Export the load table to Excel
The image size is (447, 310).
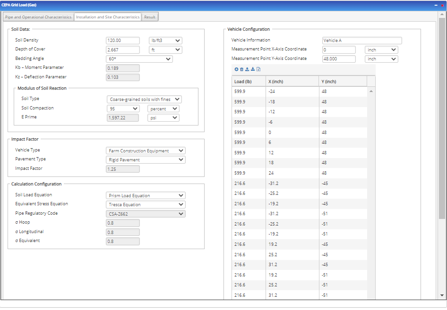coord(259,69)
